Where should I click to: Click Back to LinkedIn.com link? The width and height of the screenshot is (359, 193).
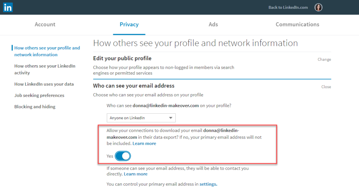click(288, 7)
